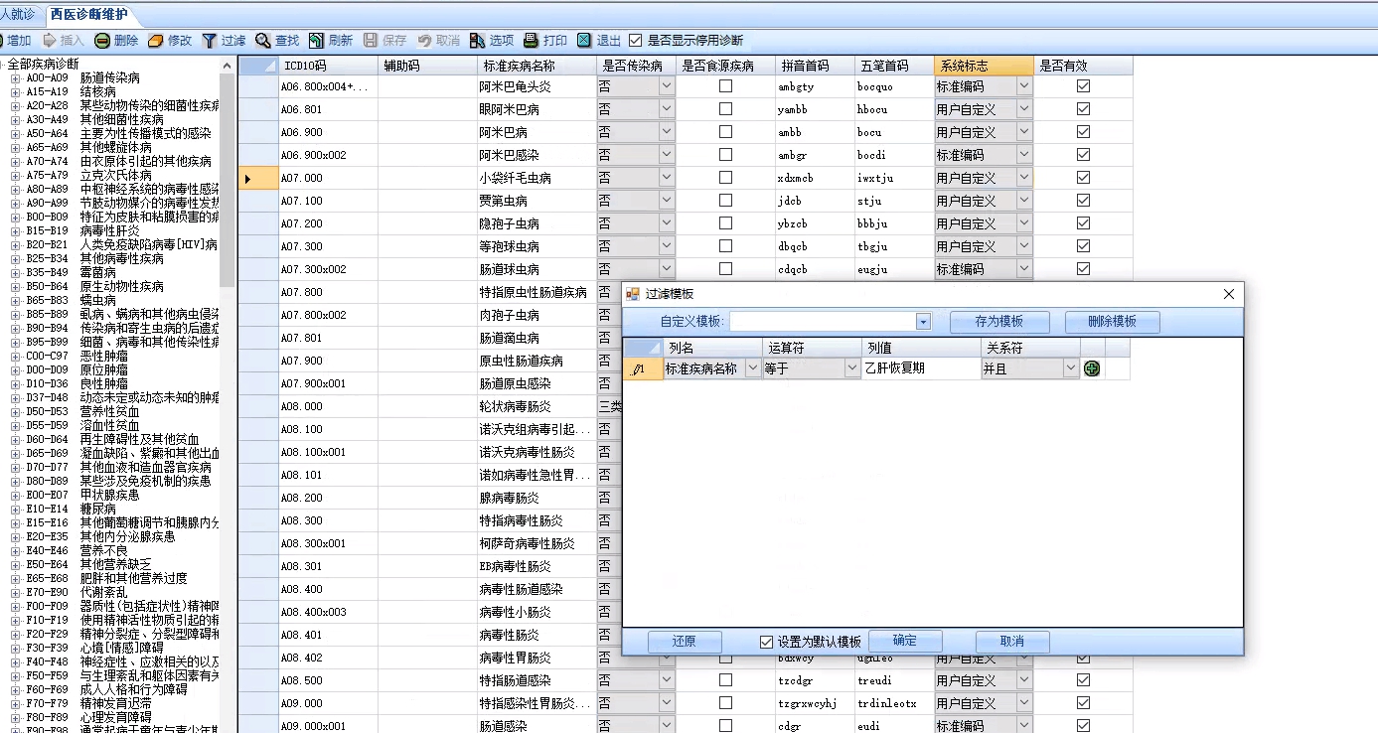Close the 过滤模板 dialog
1378x733 pixels.
click(x=1229, y=294)
